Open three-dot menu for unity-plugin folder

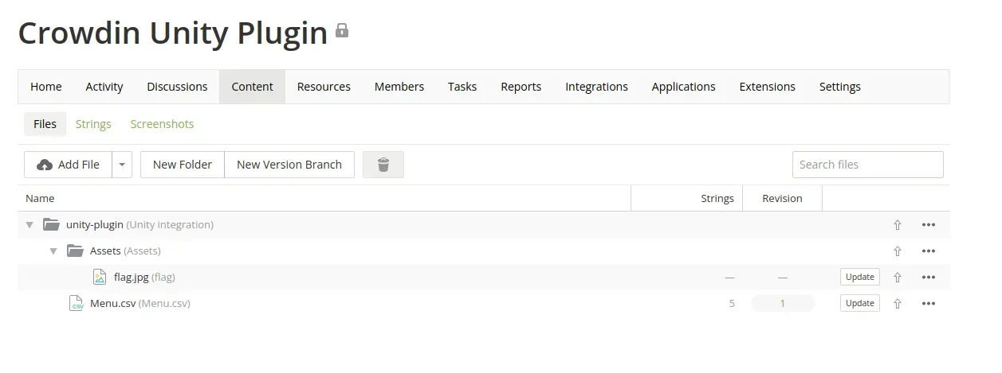point(928,225)
